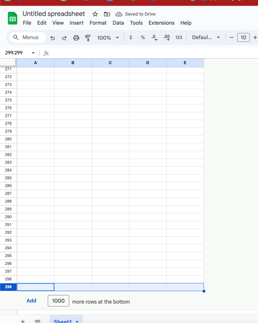Decrease font size with minus button
Screen dimensions: 258x323
pos(232,38)
